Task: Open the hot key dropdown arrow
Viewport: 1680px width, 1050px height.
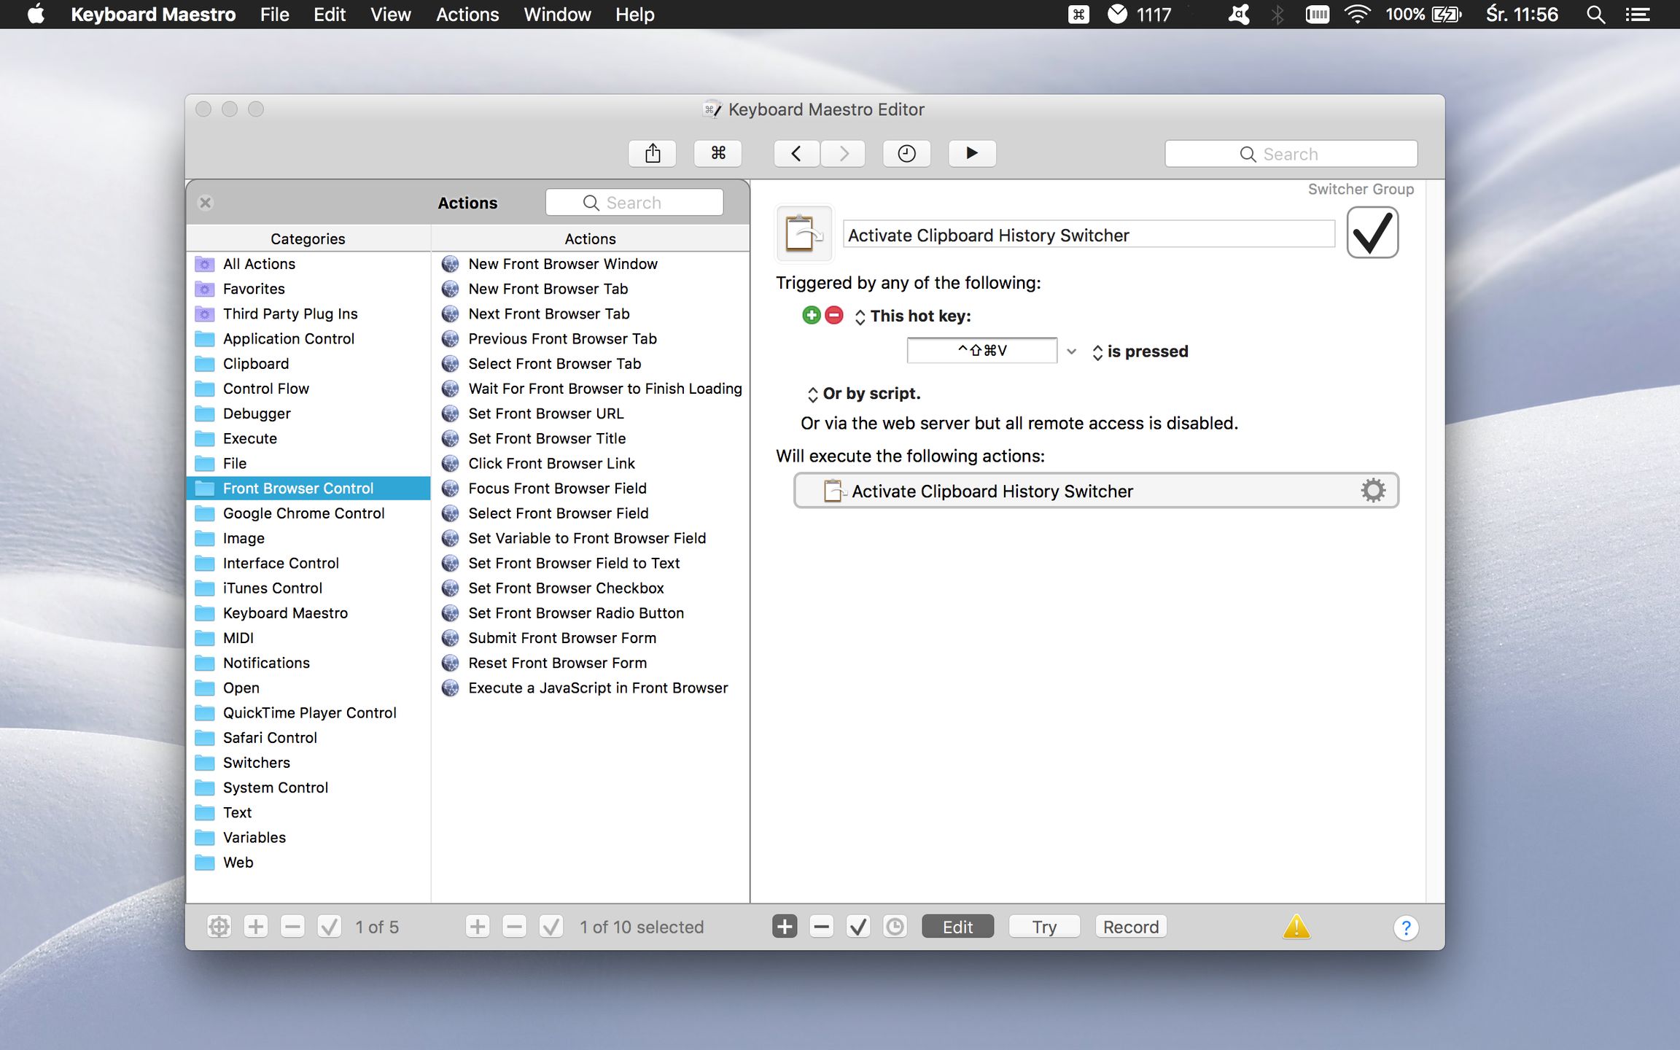Action: [1071, 351]
